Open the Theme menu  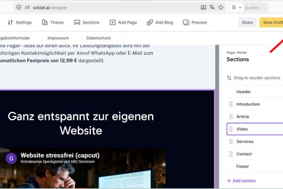point(53,22)
